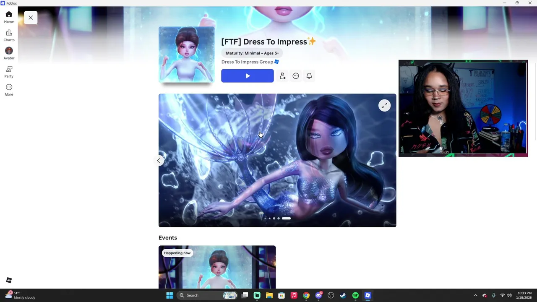Go to the previous carousel image
The width and height of the screenshot is (537, 302).
point(159,161)
